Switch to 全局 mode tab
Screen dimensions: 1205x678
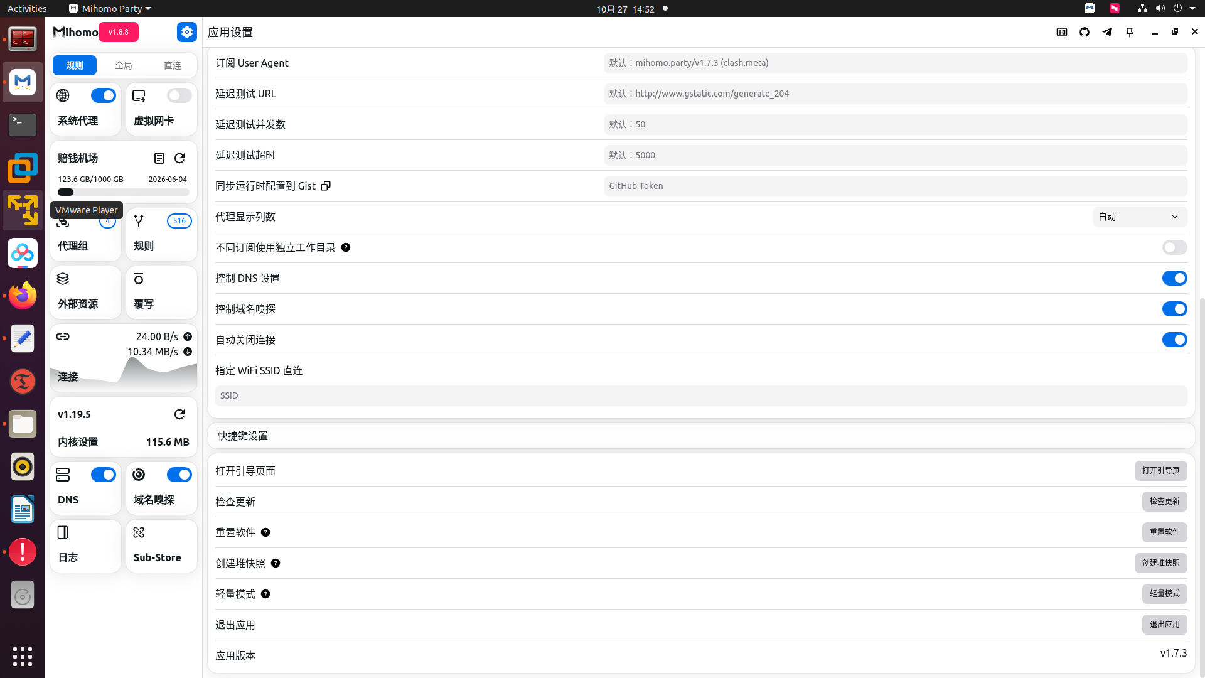(124, 65)
